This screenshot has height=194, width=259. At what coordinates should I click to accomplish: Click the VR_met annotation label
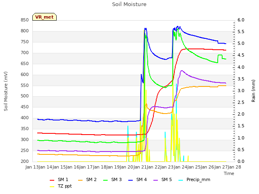coord(45,17)
